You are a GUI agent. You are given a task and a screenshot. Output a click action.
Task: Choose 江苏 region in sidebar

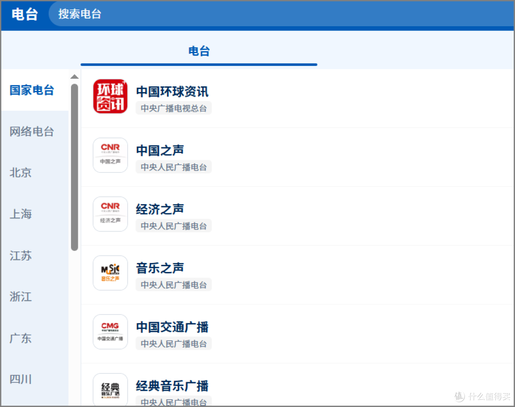(21, 256)
